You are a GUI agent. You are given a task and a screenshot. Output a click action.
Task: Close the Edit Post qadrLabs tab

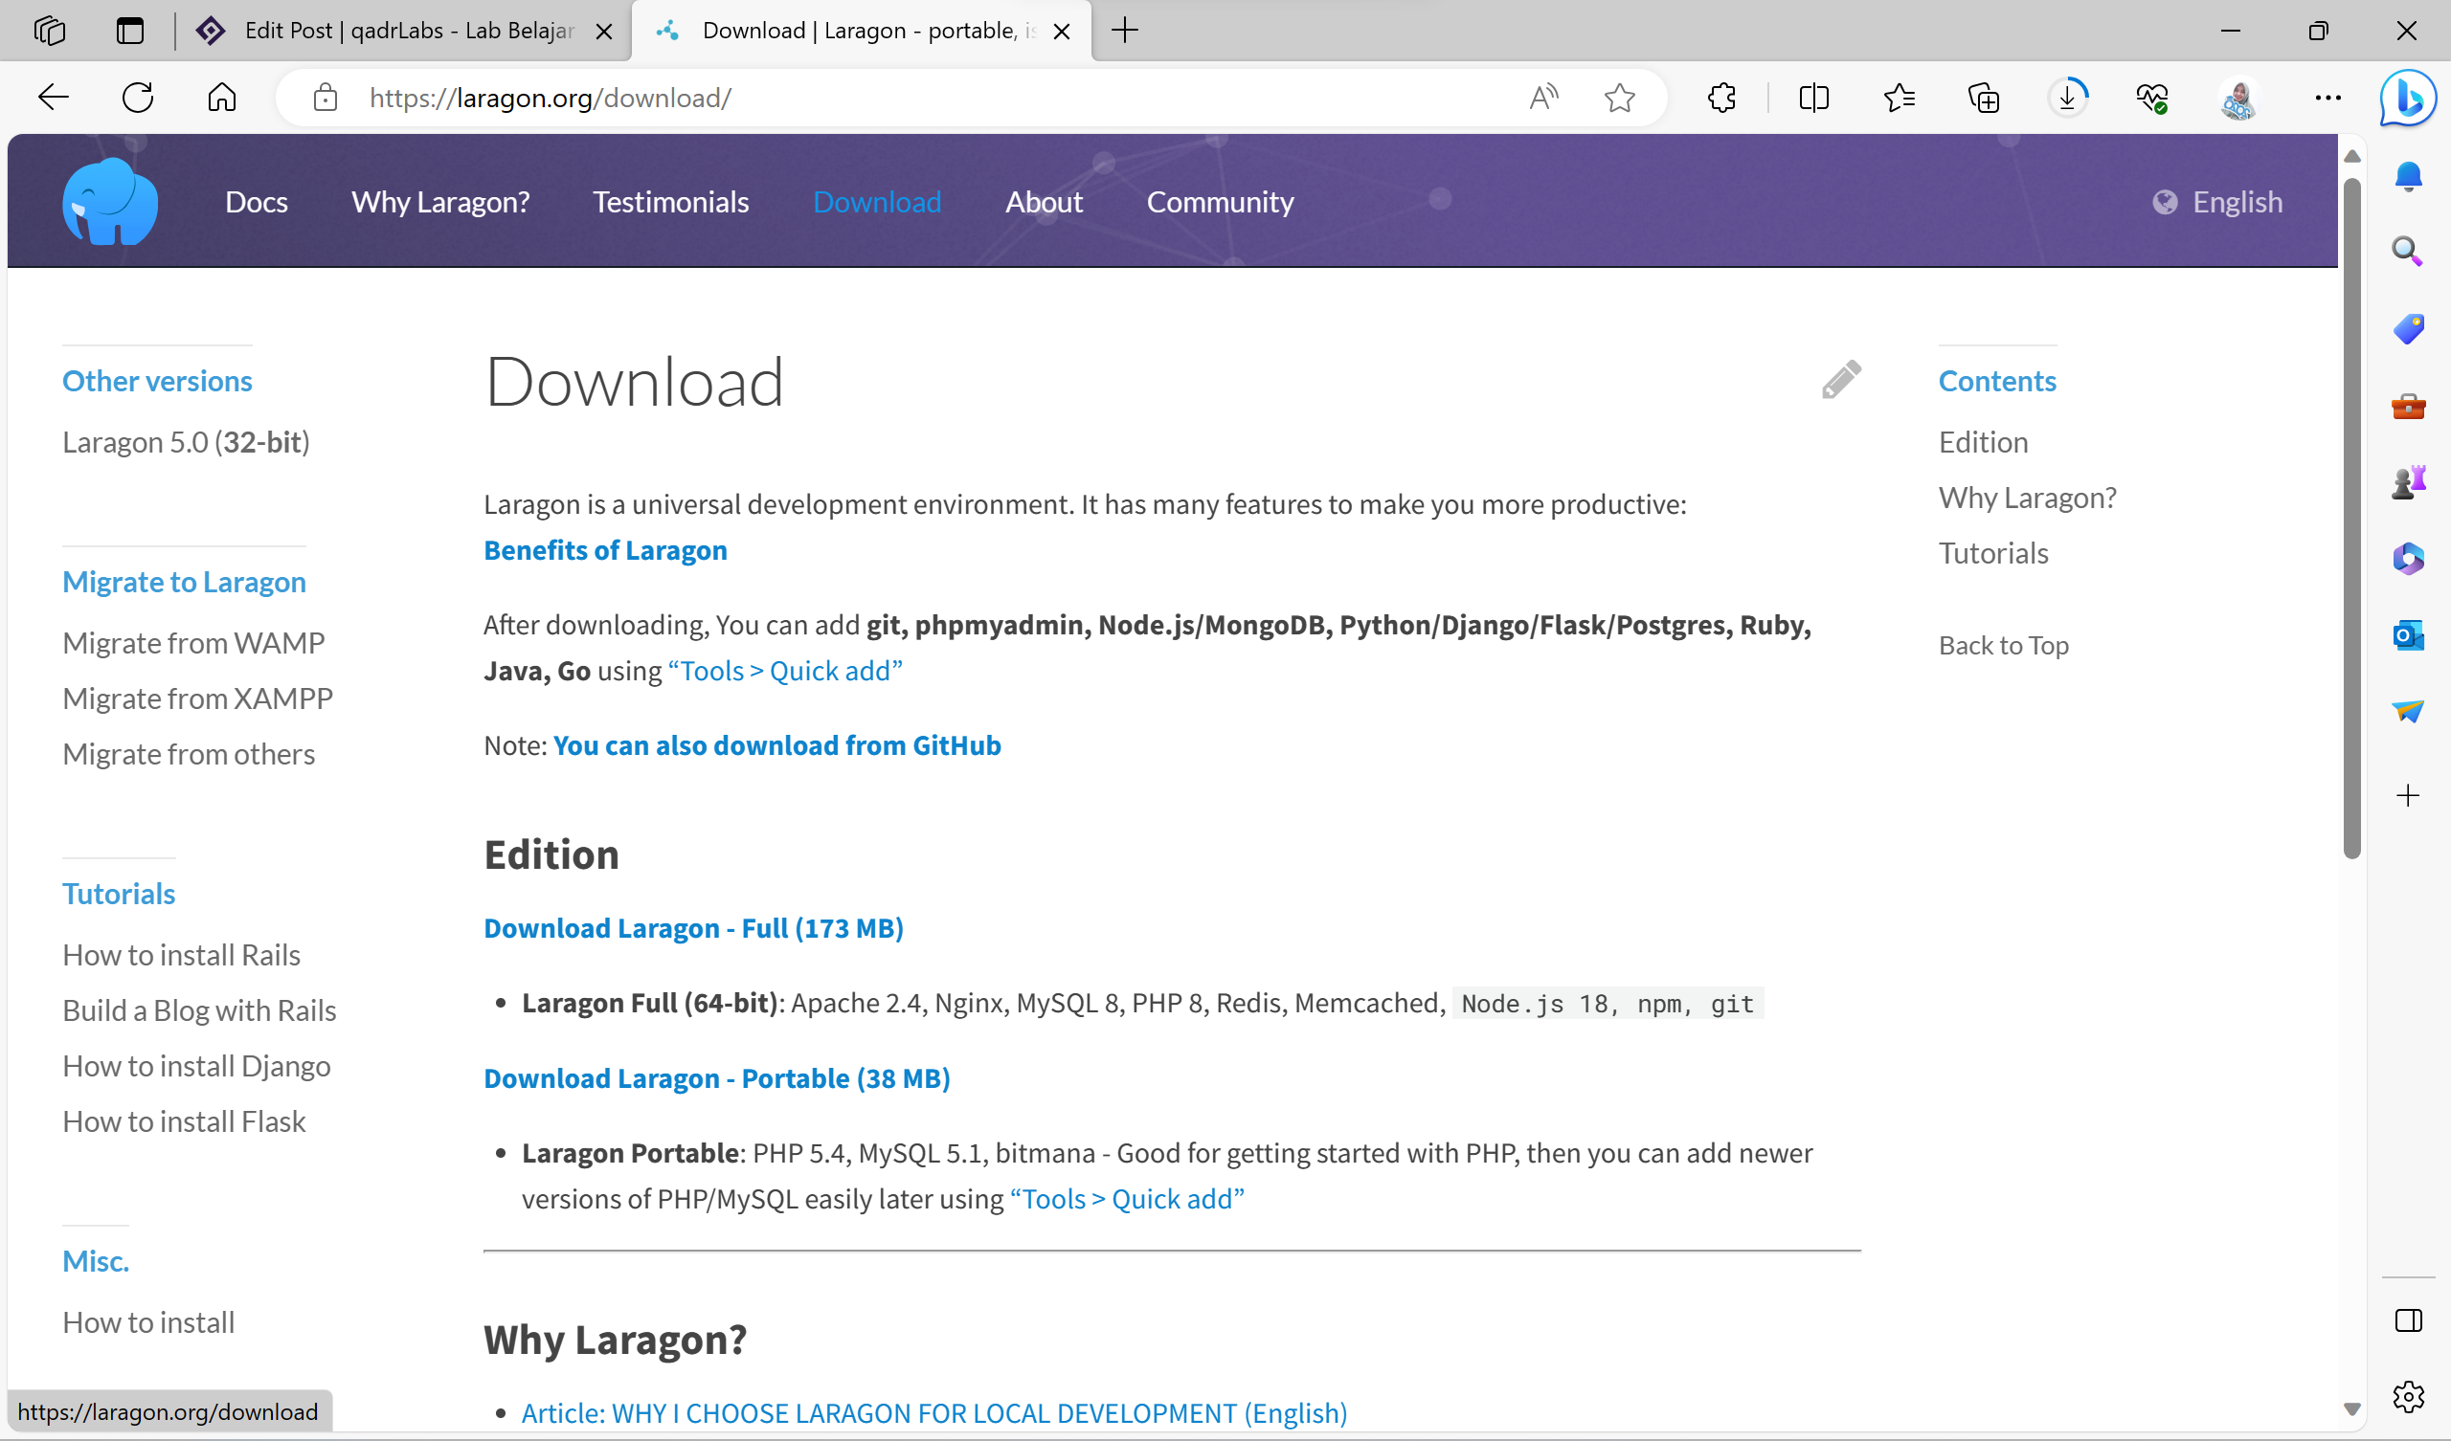[x=604, y=32]
